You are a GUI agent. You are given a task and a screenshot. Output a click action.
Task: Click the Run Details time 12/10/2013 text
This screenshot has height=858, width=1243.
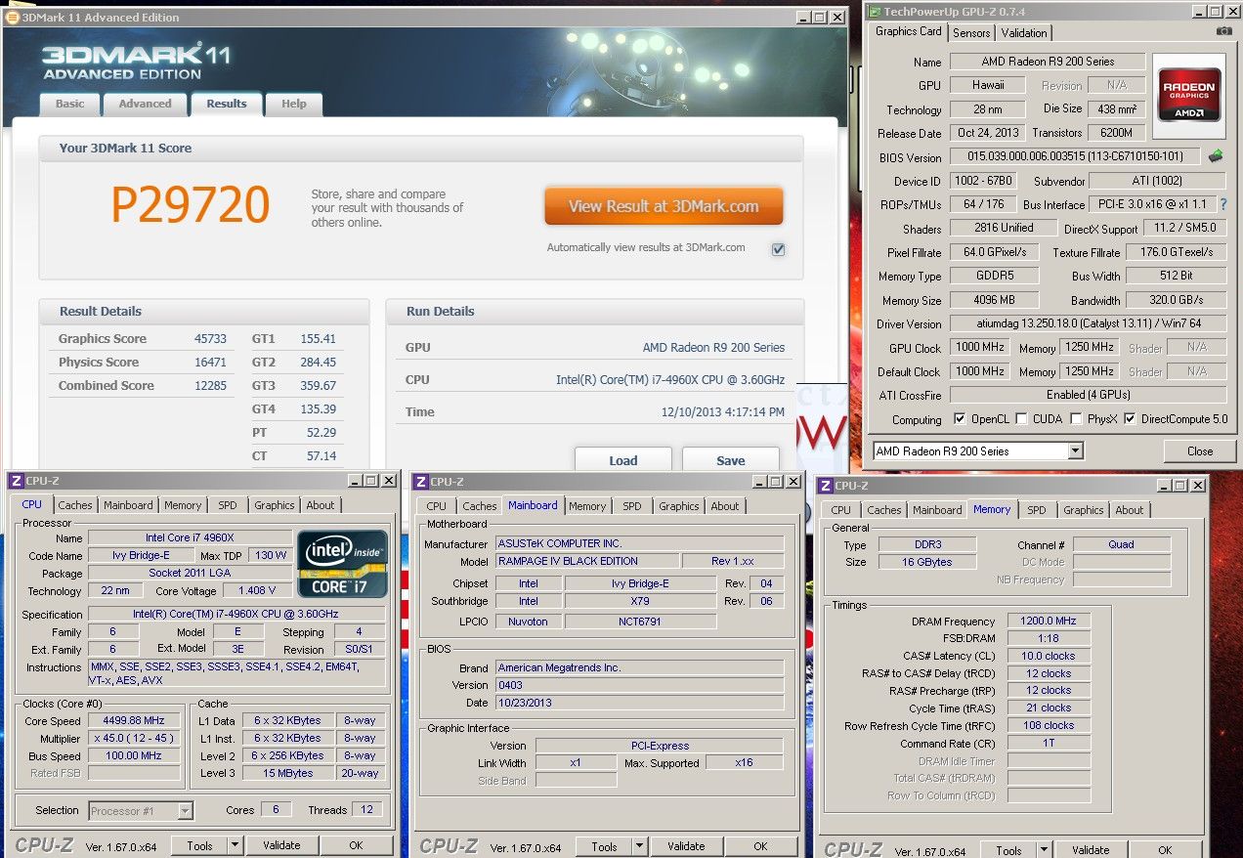pos(723,412)
